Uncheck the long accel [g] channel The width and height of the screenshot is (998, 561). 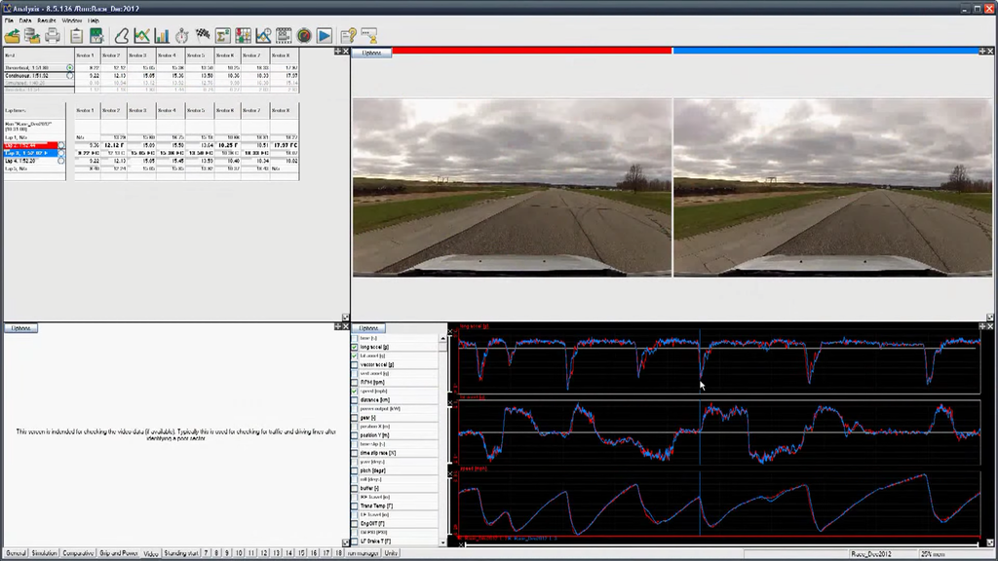tap(355, 347)
